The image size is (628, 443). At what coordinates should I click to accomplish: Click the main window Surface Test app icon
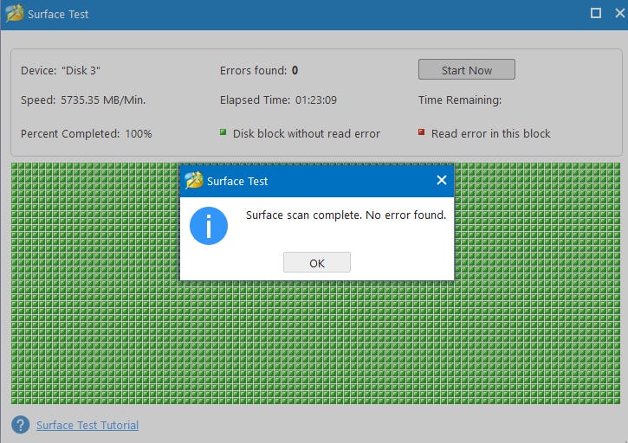click(15, 13)
